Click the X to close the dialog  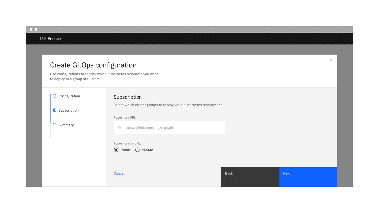[331, 60]
